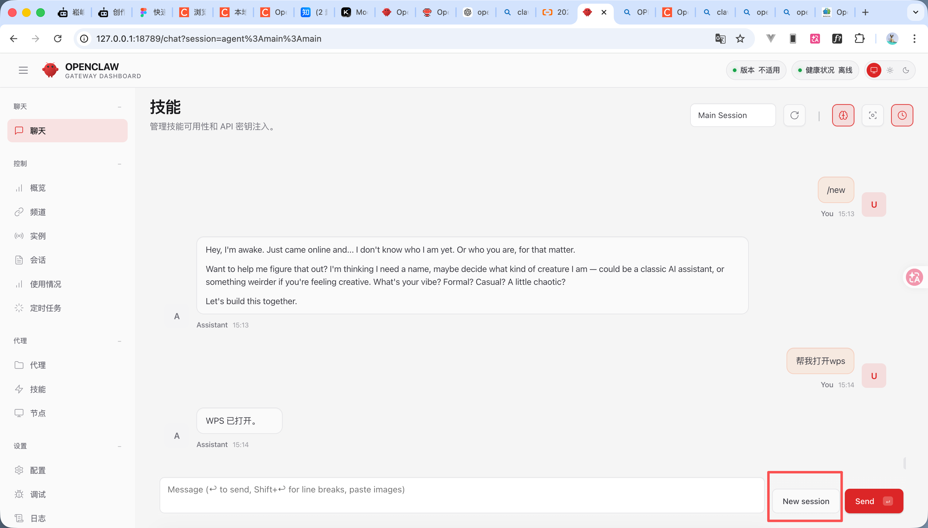Click the refresh chat data icon

[x=794, y=115]
